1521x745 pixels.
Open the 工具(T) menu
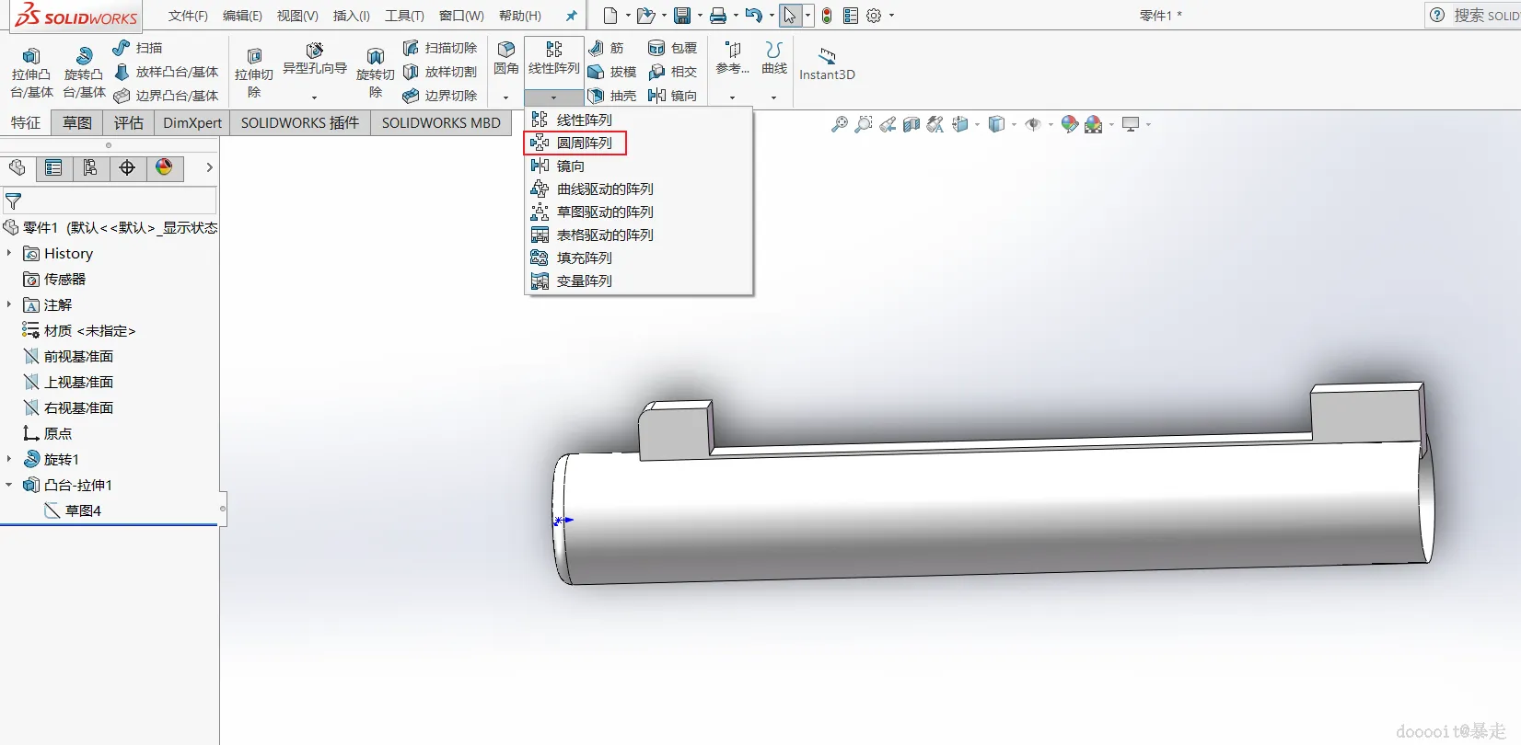click(x=404, y=16)
